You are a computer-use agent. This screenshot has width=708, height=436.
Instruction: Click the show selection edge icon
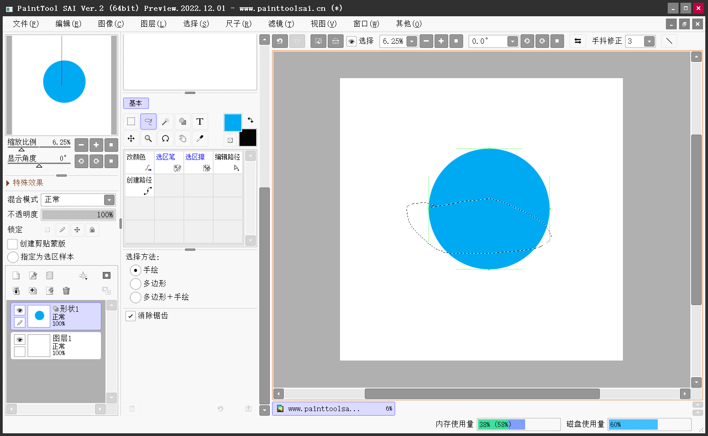(x=335, y=41)
